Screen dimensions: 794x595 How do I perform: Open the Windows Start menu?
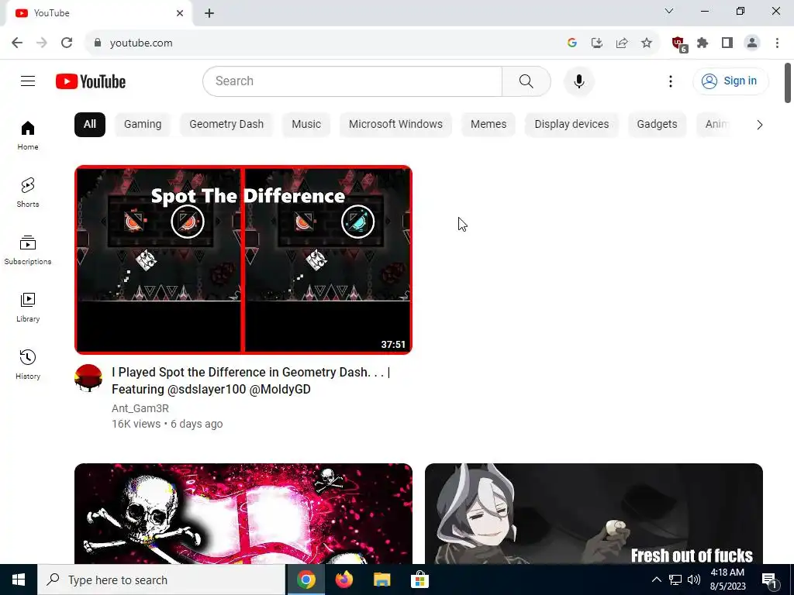tap(19, 580)
